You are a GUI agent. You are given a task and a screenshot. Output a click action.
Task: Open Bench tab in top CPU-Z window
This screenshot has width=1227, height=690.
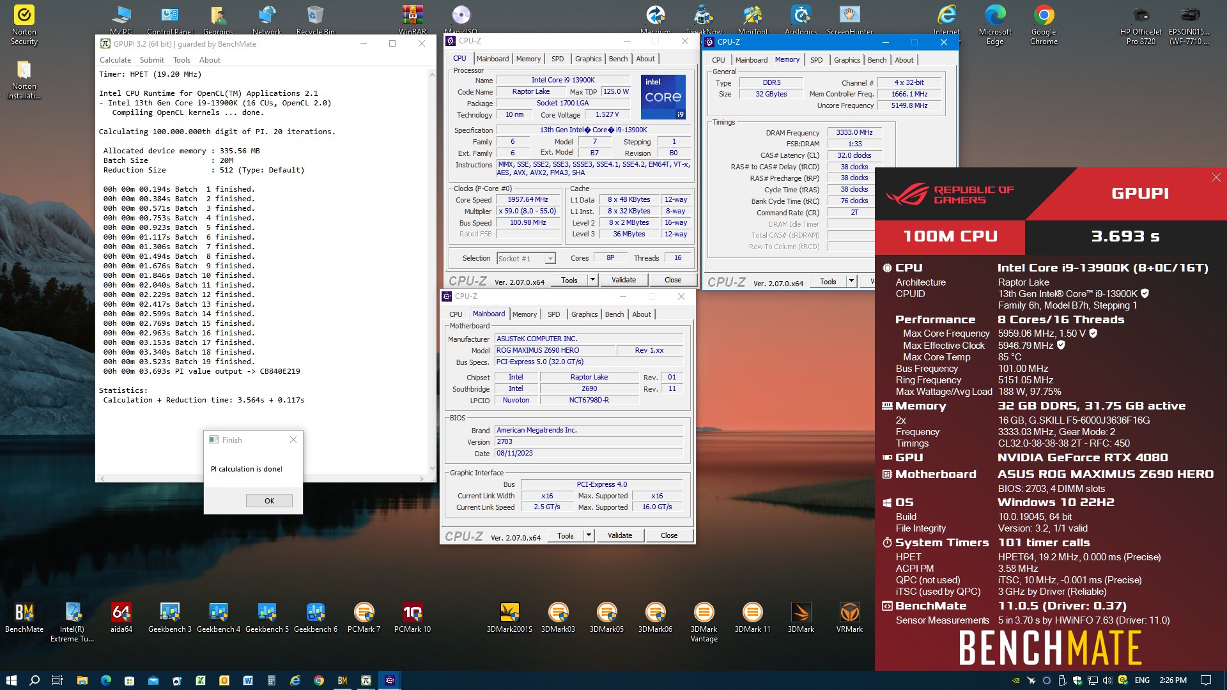pyautogui.click(x=618, y=59)
